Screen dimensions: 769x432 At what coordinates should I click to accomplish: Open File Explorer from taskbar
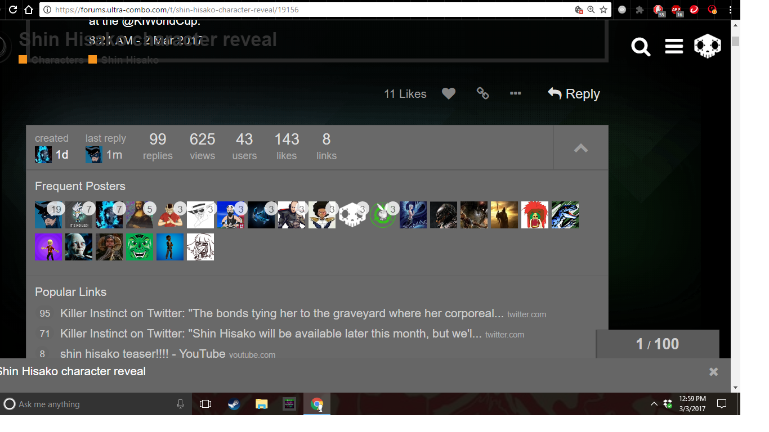(261, 404)
